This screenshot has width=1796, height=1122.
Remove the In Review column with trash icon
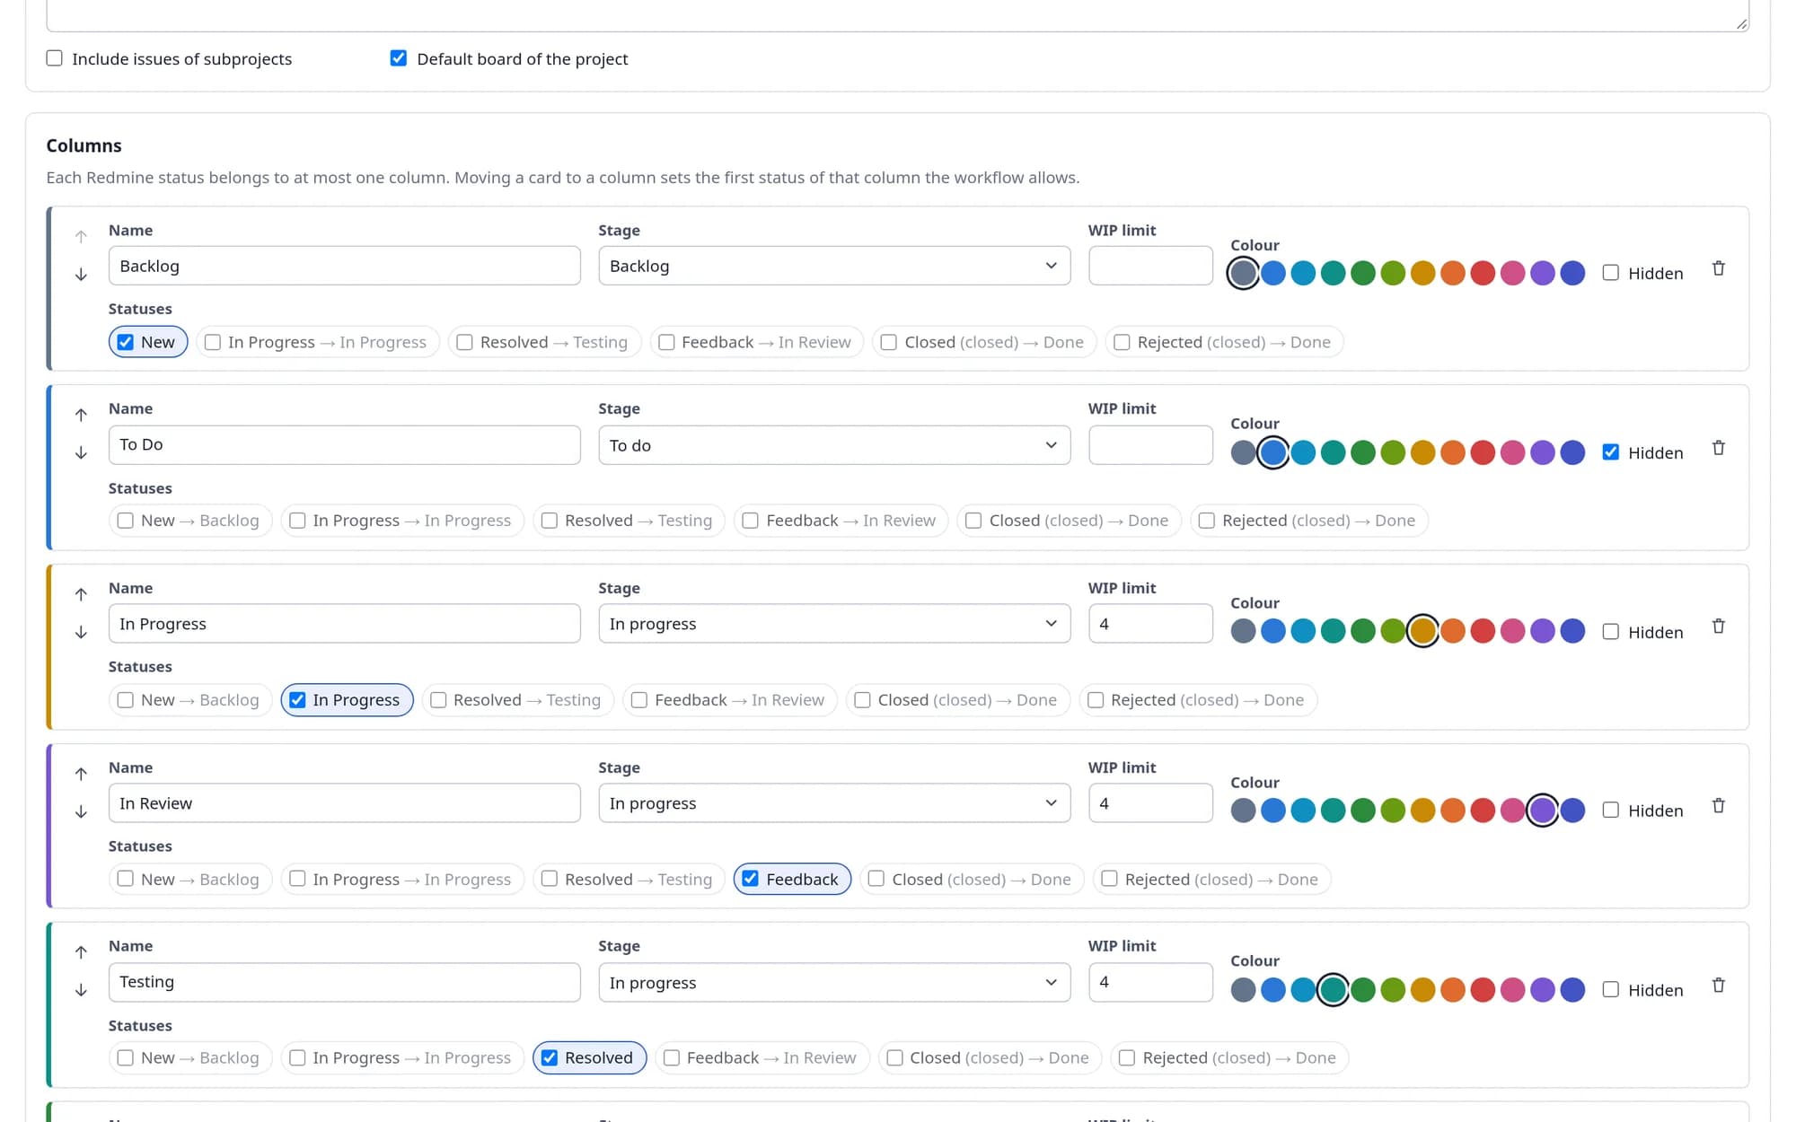1718,806
